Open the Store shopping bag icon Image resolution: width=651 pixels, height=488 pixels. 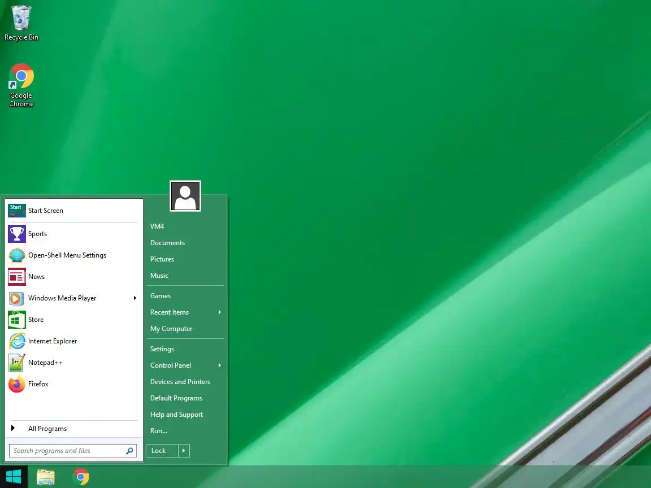click(x=16, y=320)
